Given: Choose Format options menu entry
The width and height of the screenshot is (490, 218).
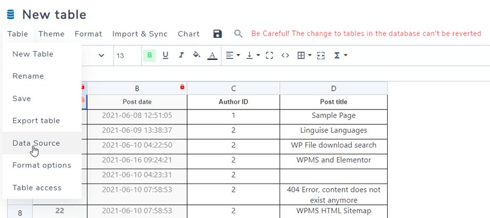Looking at the screenshot, I should point(42,165).
